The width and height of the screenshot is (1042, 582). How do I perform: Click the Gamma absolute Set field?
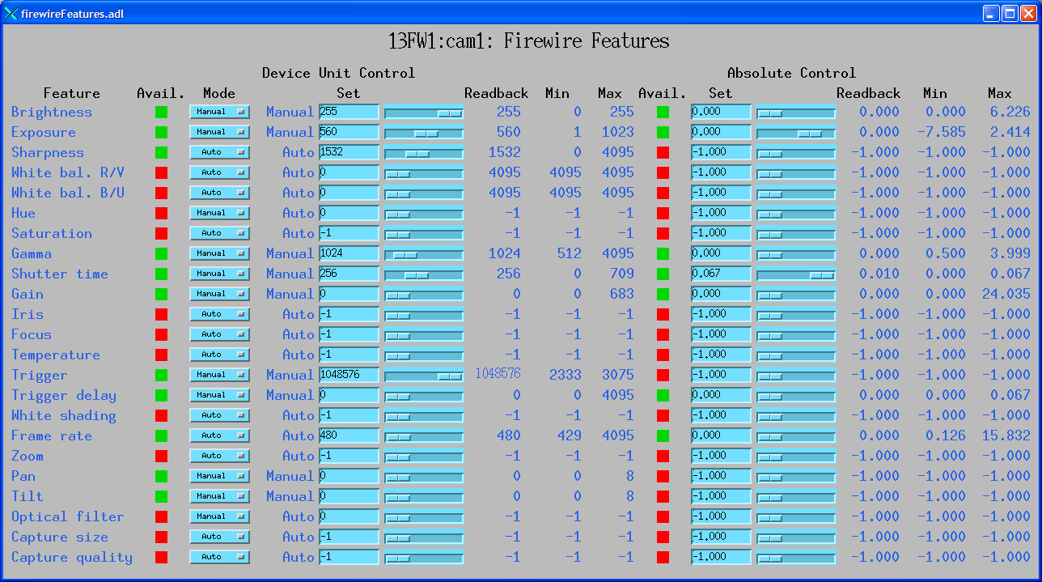click(719, 253)
